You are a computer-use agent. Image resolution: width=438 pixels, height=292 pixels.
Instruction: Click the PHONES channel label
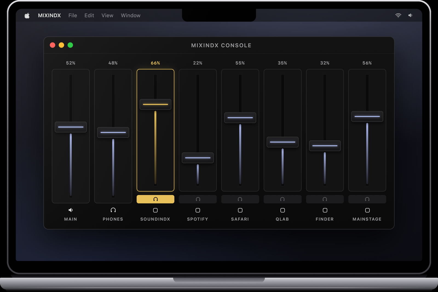(113, 219)
